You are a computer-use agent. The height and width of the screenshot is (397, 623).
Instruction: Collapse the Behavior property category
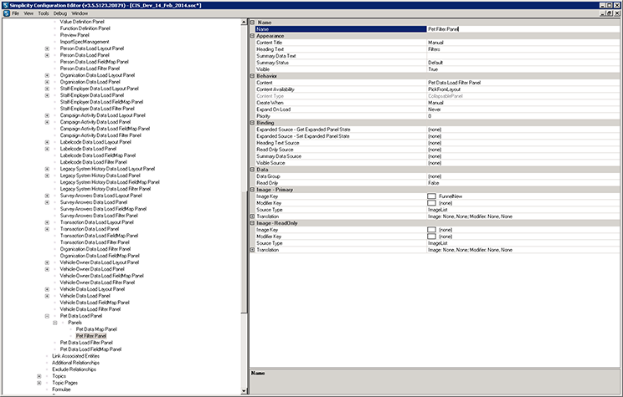252,76
